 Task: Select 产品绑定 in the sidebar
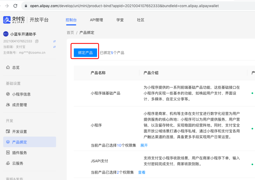coord(30,142)
